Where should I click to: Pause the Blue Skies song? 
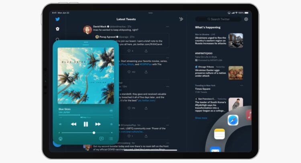(x=86, y=124)
